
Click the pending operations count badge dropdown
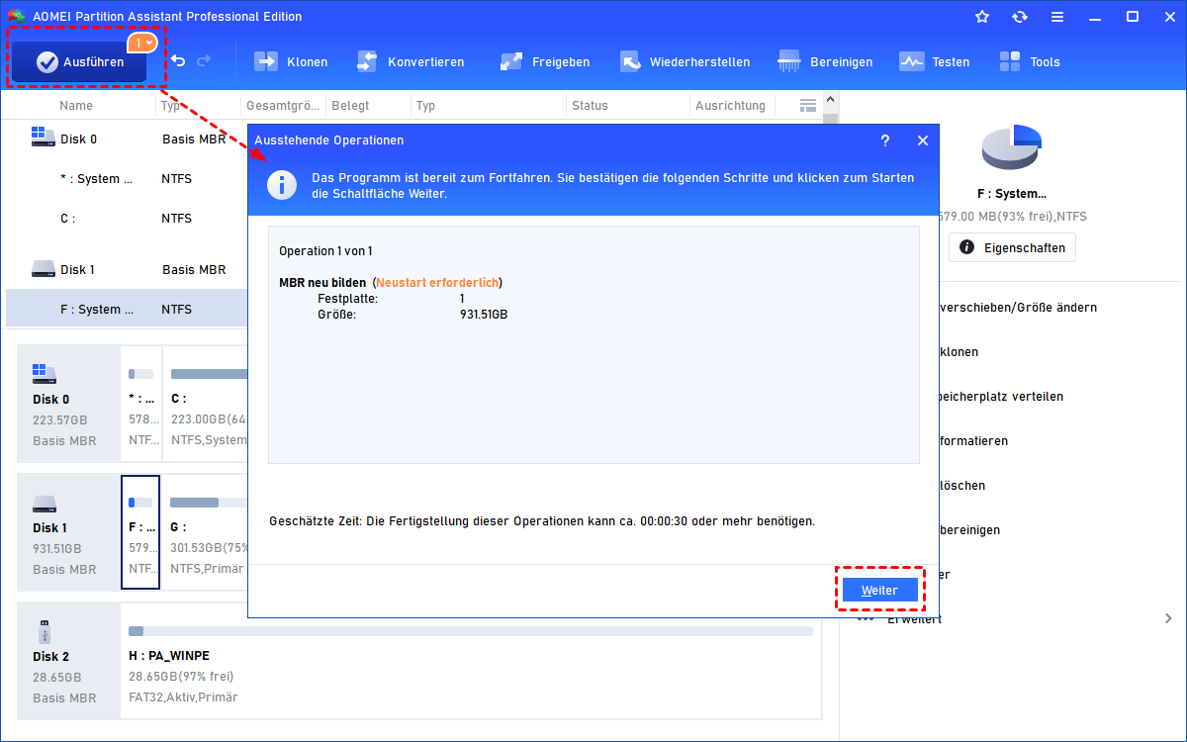point(141,43)
